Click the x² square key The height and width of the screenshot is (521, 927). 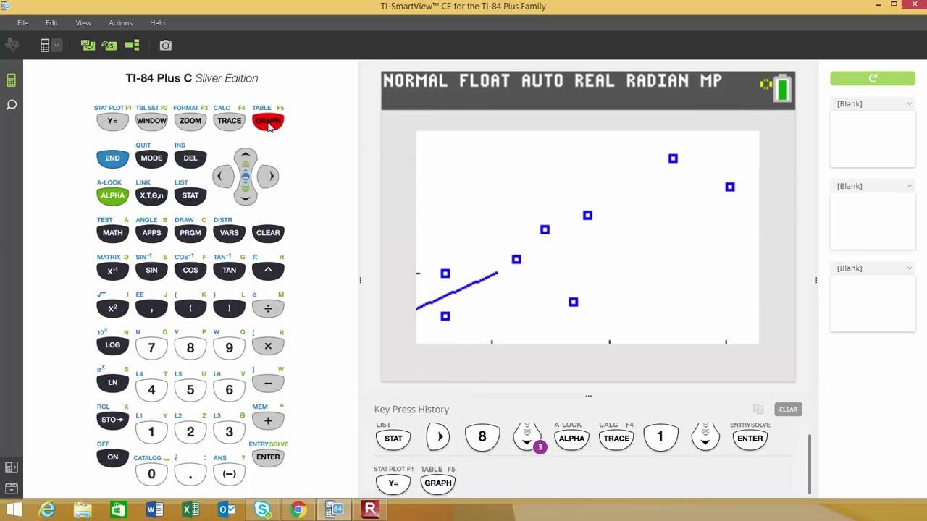112,308
